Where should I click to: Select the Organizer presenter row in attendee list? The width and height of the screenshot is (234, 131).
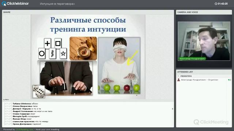click(204, 80)
